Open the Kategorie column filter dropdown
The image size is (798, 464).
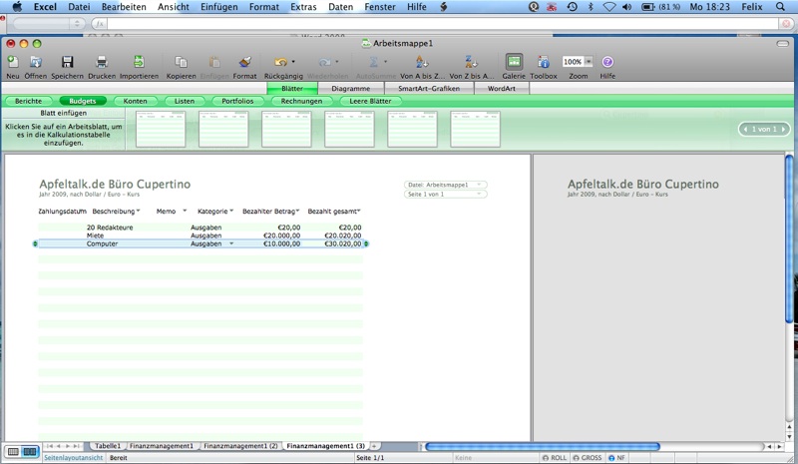[x=231, y=211]
